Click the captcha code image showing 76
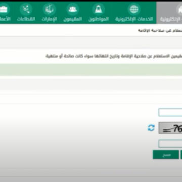The height and width of the screenshot is (182, 182). pyautogui.click(x=170, y=128)
